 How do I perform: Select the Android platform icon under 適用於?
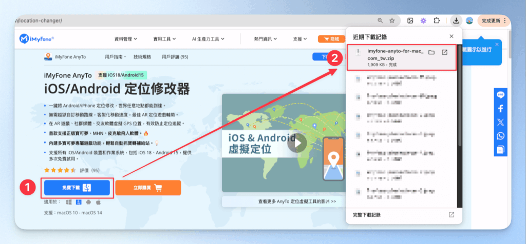click(88, 202)
